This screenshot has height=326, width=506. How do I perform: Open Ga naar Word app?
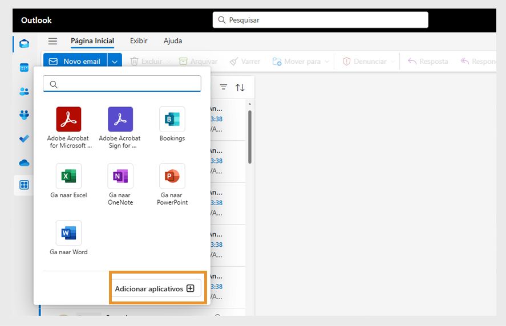coord(68,238)
